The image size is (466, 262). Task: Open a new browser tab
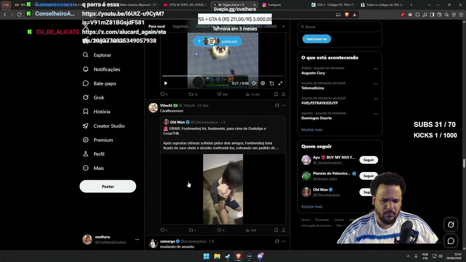pos(411,5)
